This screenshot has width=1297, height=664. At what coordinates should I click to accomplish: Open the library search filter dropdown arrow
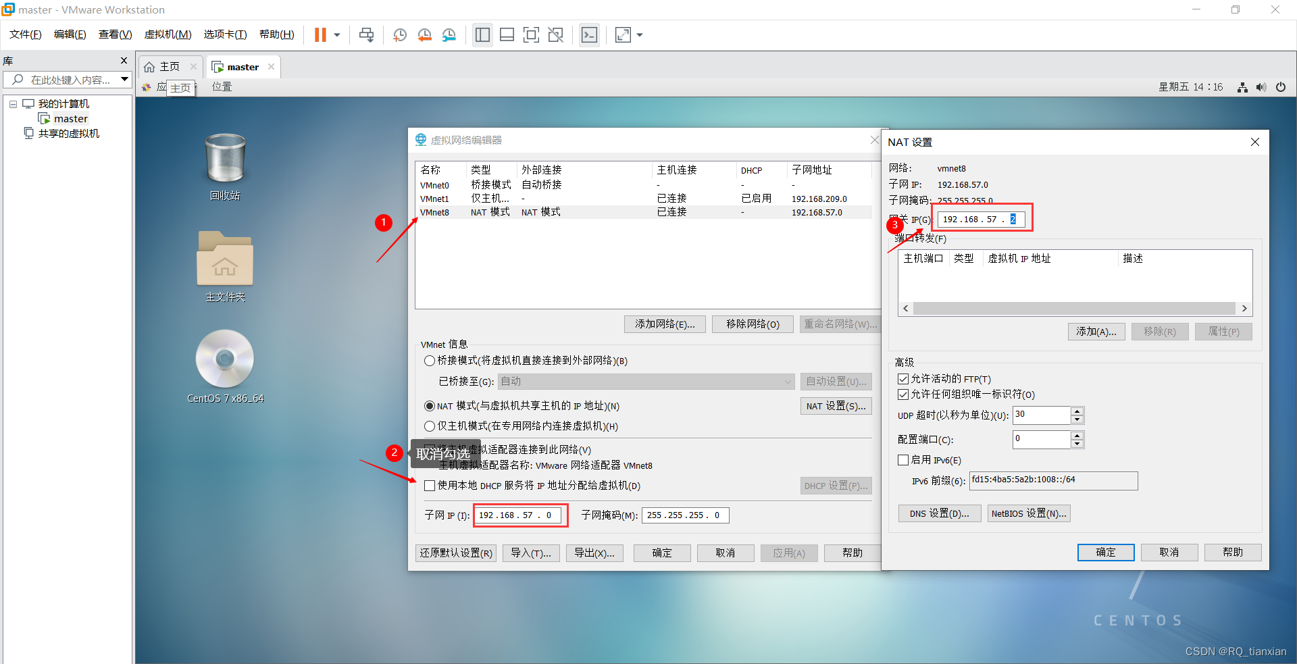point(124,80)
